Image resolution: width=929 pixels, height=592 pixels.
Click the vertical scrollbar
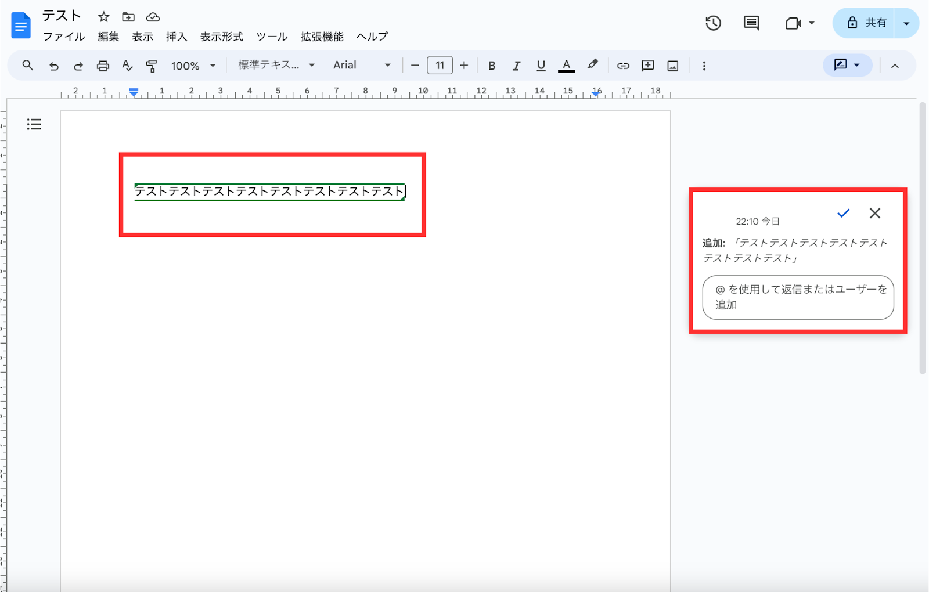tap(922, 238)
